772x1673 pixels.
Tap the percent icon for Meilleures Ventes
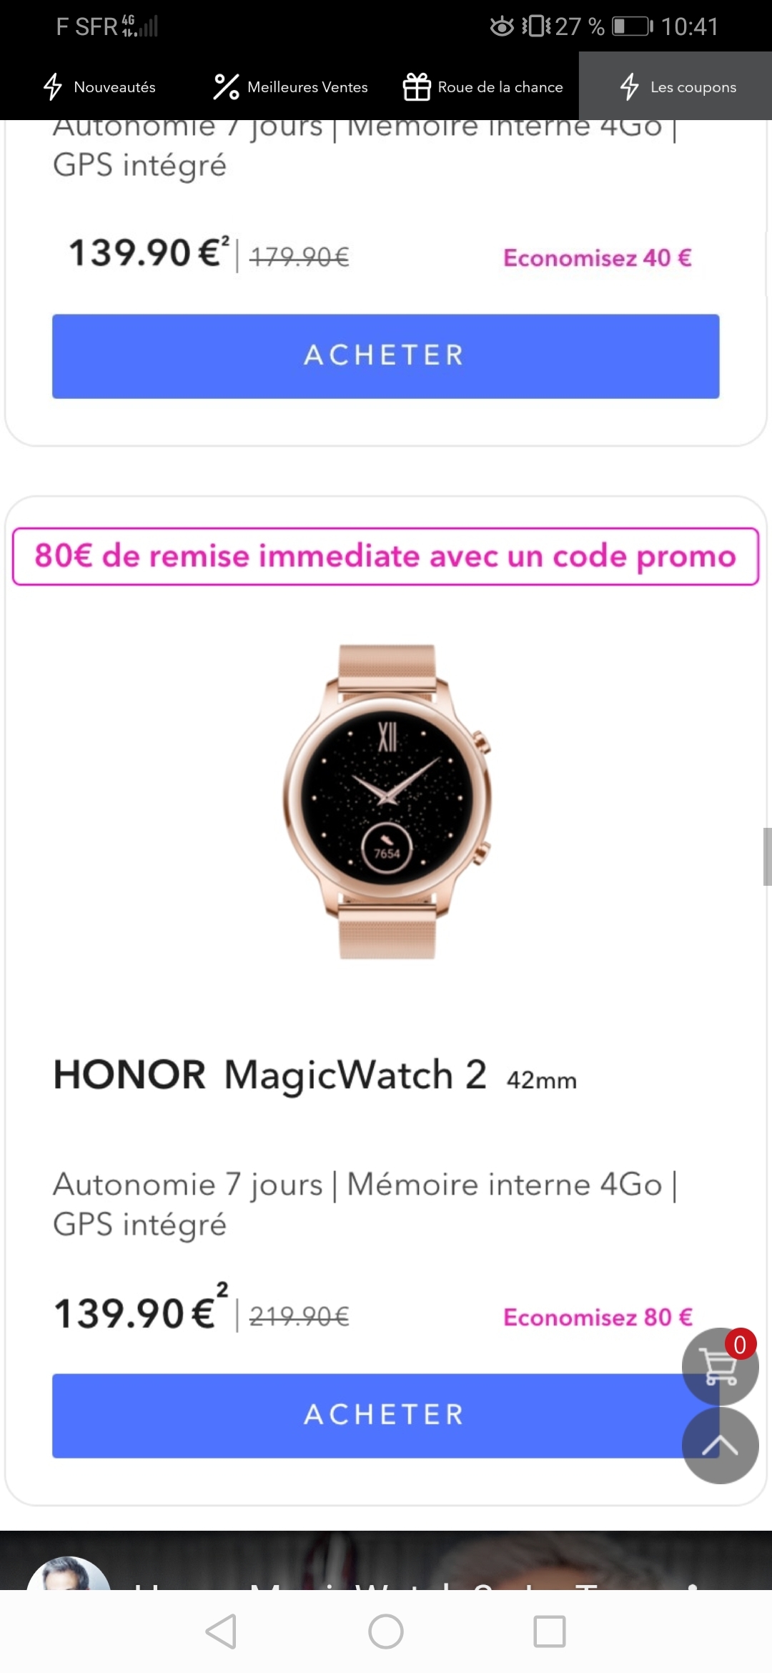(226, 87)
